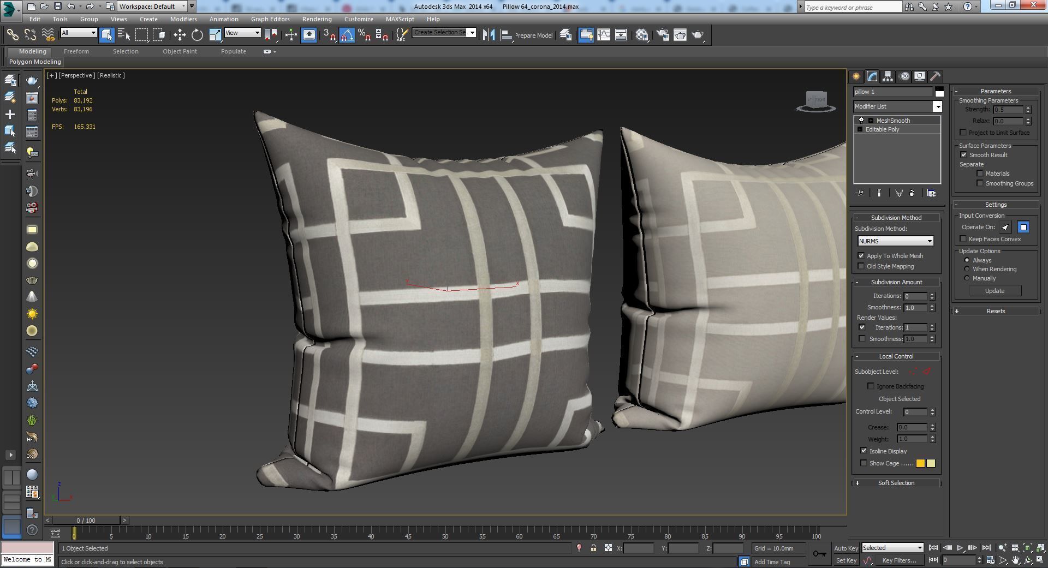Click sunlight icon in left toolbar
The width and height of the screenshot is (1048, 568).
32,314
